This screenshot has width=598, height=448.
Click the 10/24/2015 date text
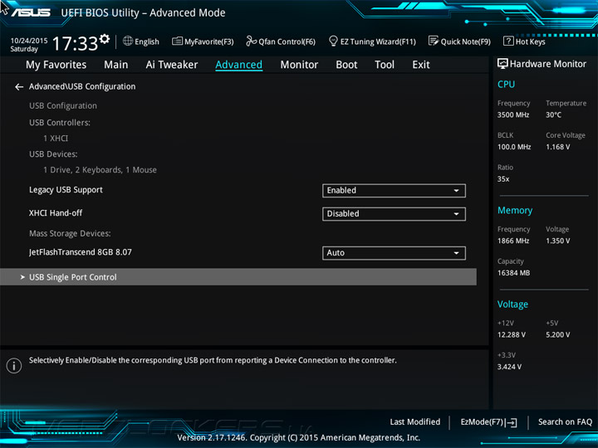coord(29,41)
